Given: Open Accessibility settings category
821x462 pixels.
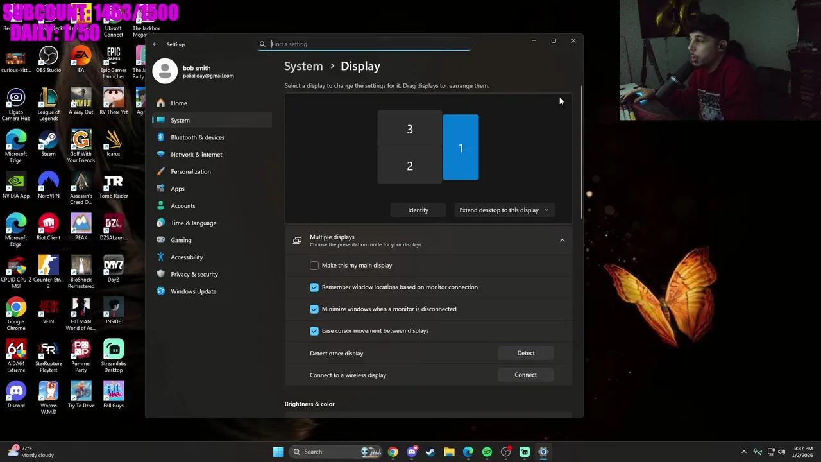Looking at the screenshot, I should 212,257.
